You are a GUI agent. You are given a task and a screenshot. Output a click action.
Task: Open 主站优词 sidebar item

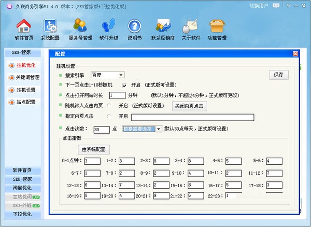click(x=22, y=196)
